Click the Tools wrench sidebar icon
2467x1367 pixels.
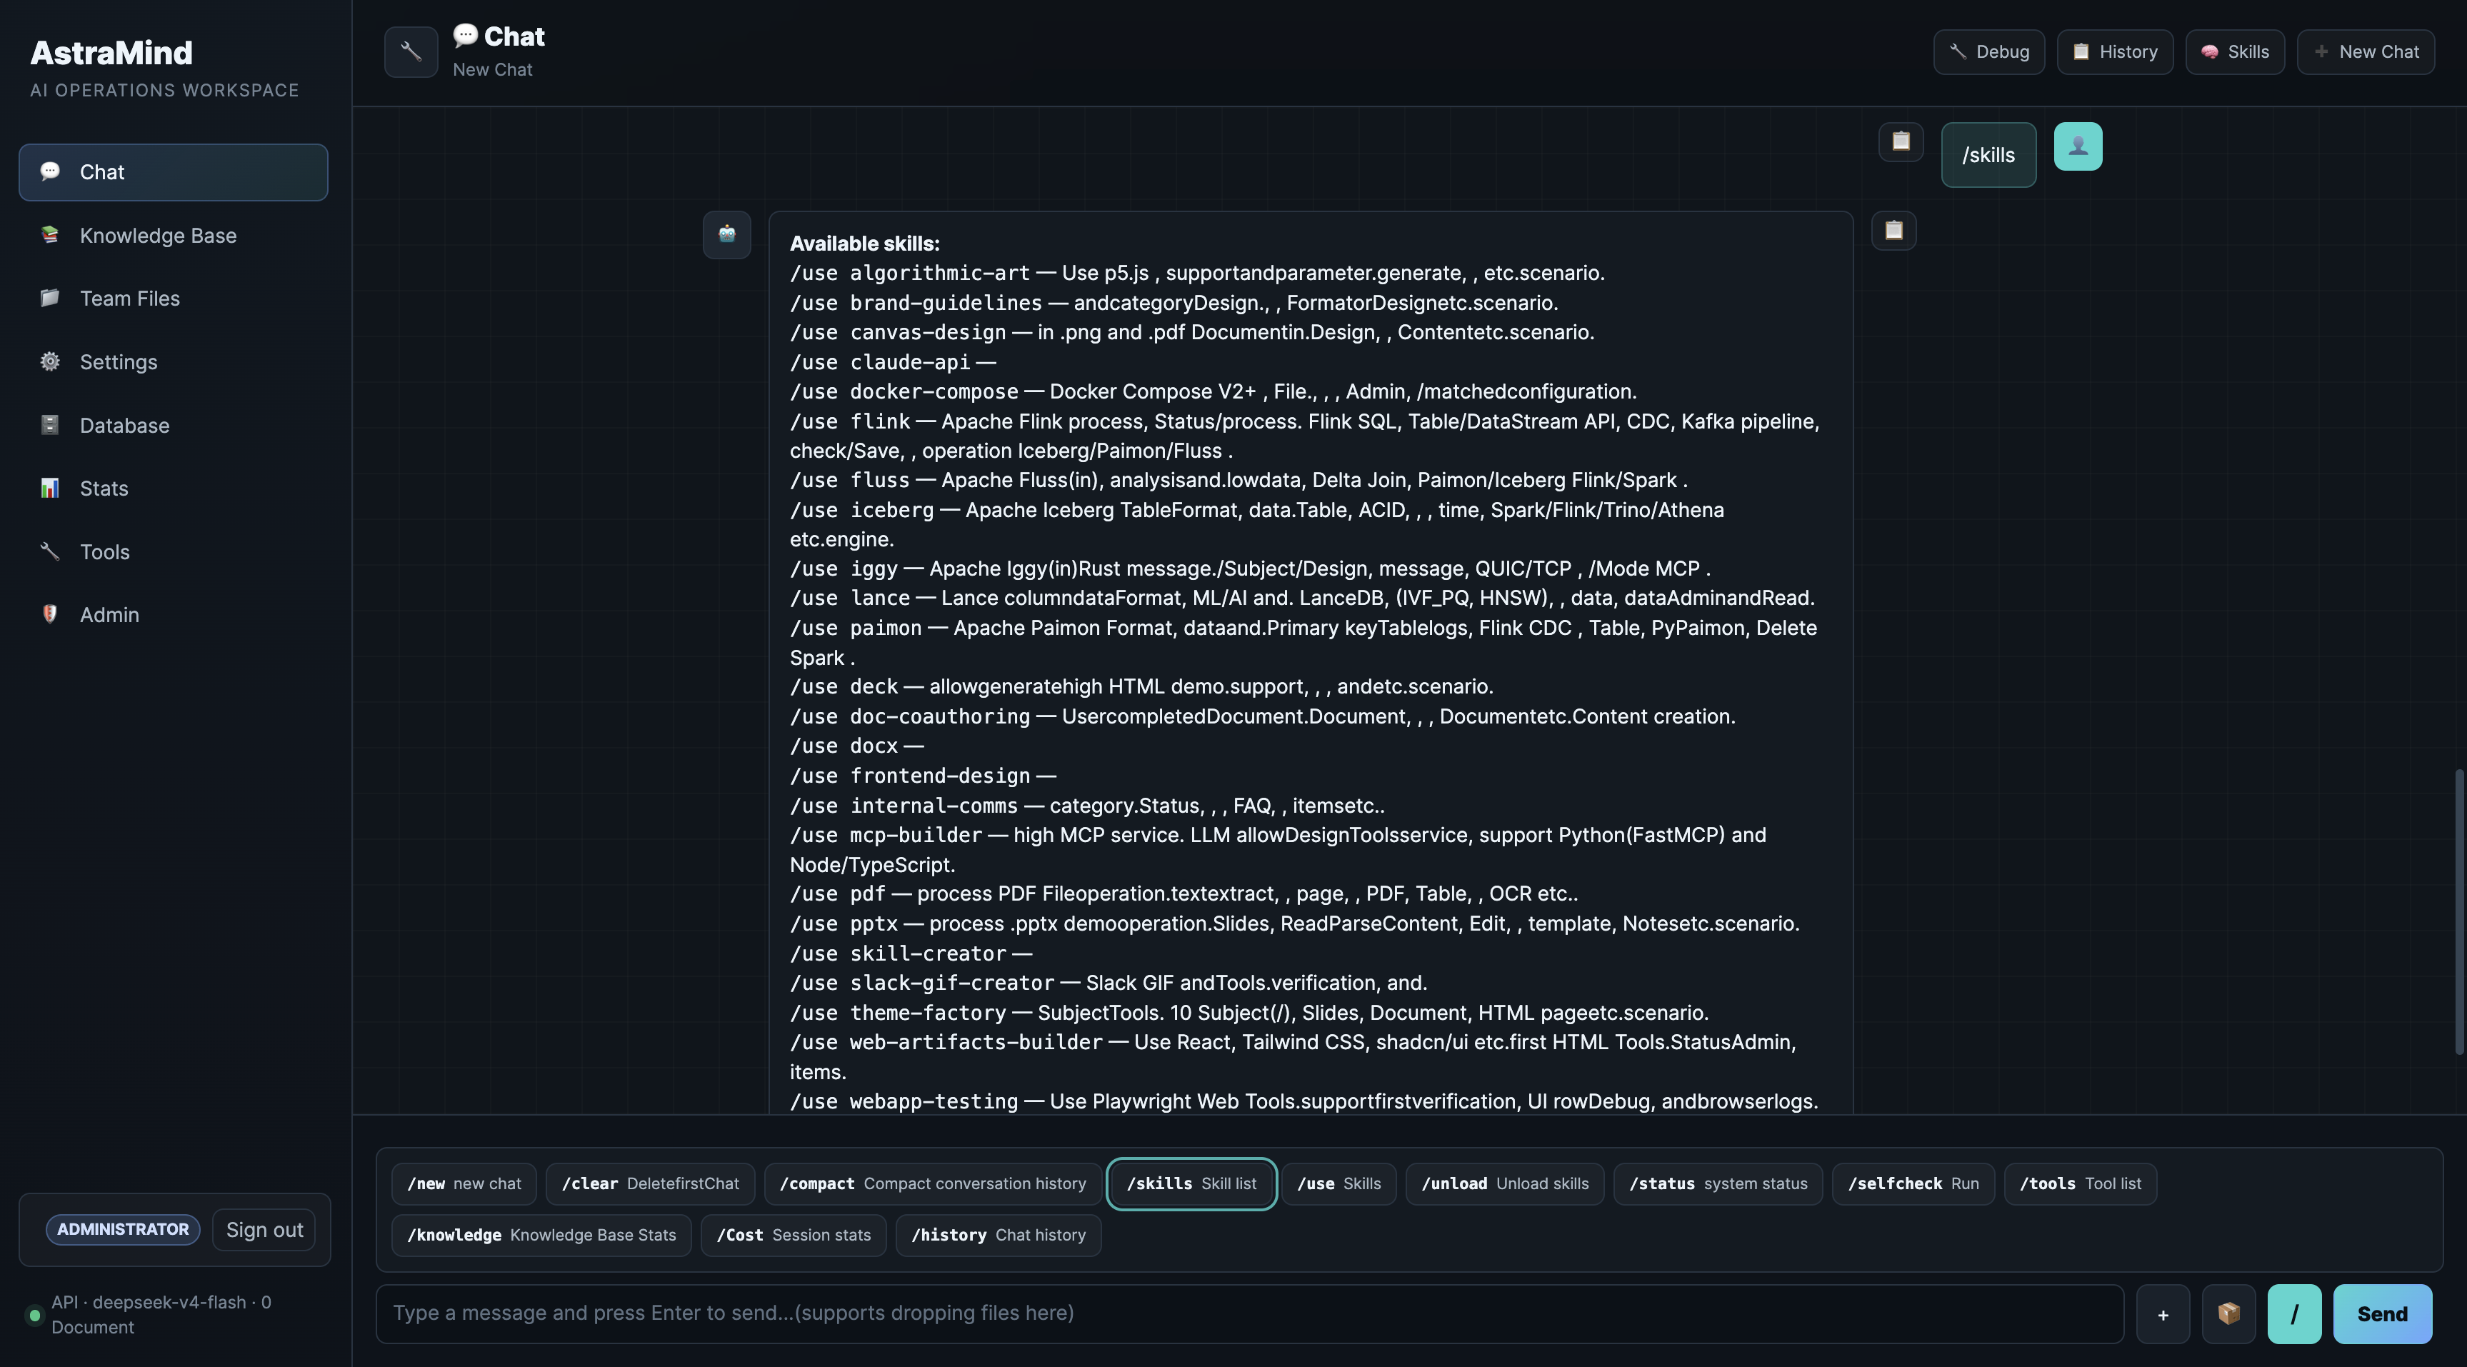pos(50,551)
